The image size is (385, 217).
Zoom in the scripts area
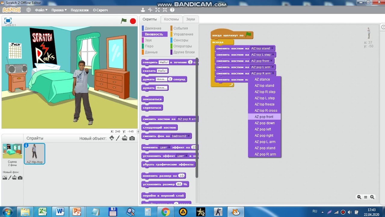[x=372, y=197]
